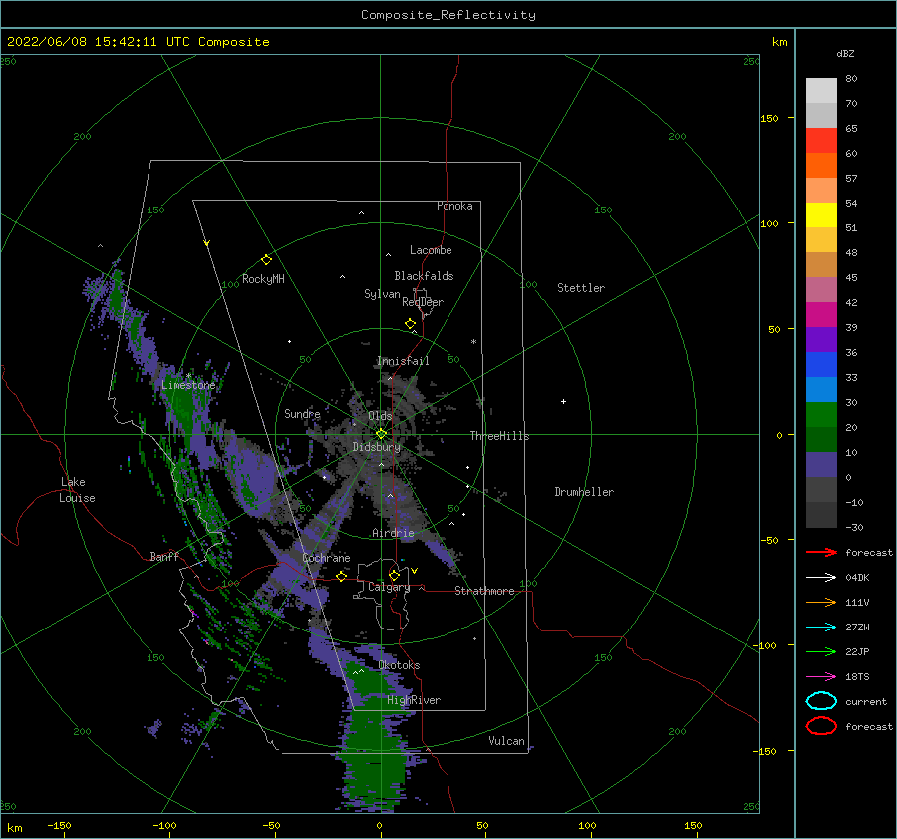This screenshot has height=839, width=897.
Task: Select the green 30 dBZ color swatch
Action: pos(821,415)
